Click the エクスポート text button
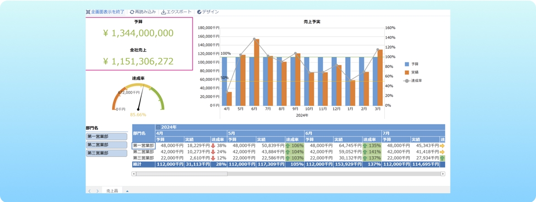536x202 pixels. 179,12
